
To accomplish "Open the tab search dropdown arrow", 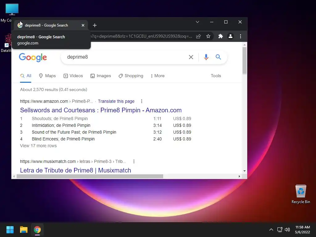I will (197, 22).
